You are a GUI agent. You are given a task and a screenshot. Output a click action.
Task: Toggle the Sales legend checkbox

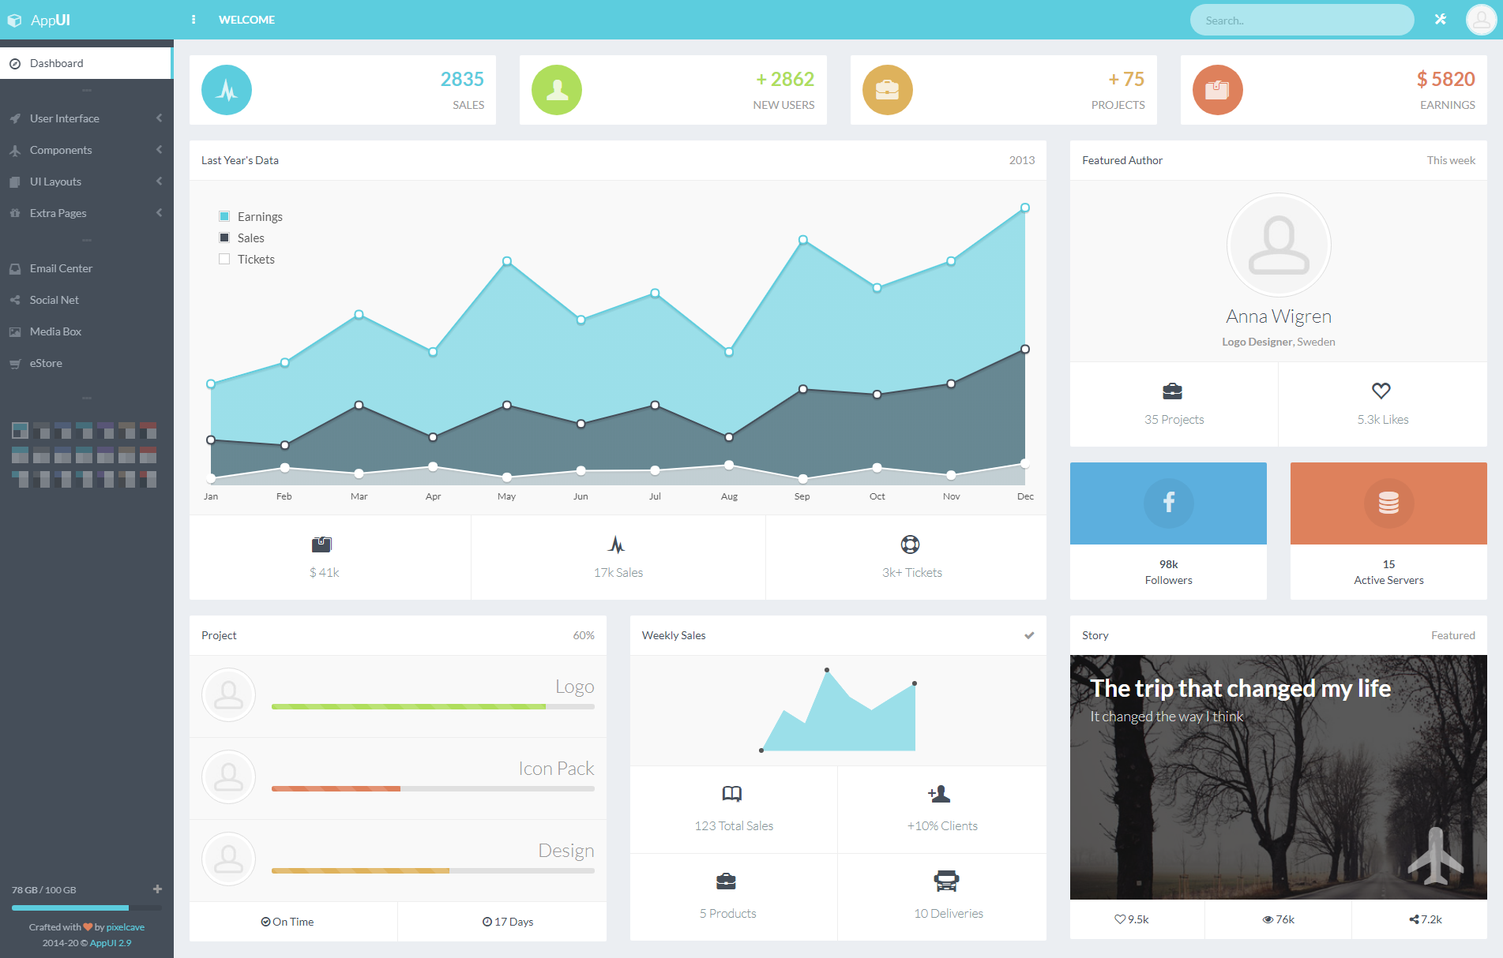coord(224,238)
